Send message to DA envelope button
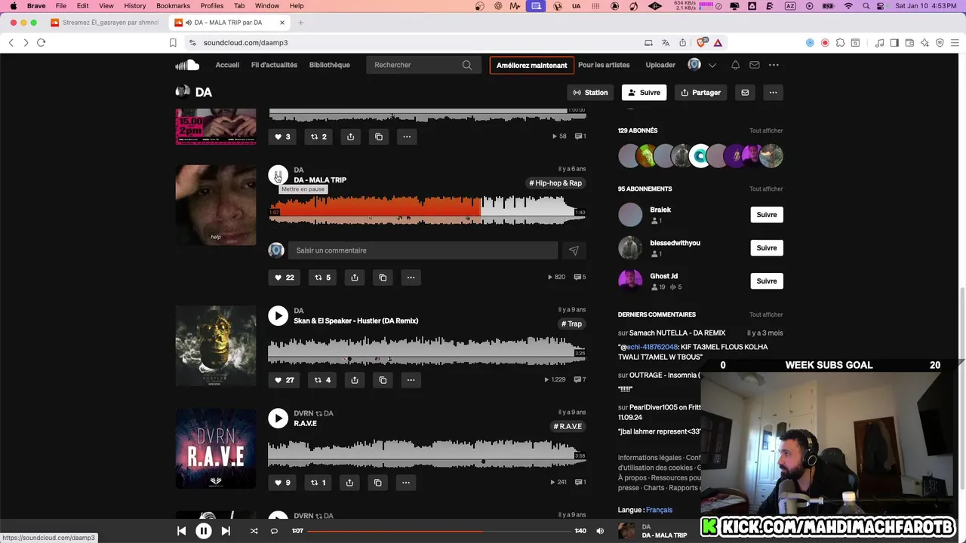Viewport: 966px width, 543px height. click(745, 92)
